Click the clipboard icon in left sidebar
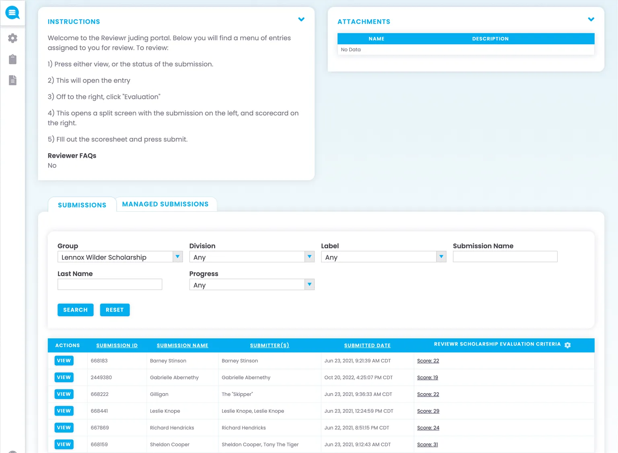Image resolution: width=618 pixels, height=453 pixels. (x=12, y=60)
